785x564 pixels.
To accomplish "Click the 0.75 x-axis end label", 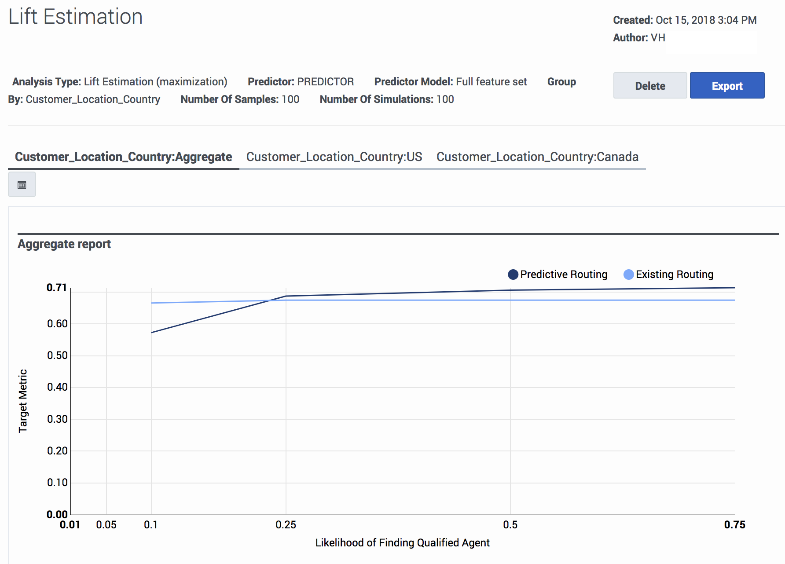I will 735,525.
